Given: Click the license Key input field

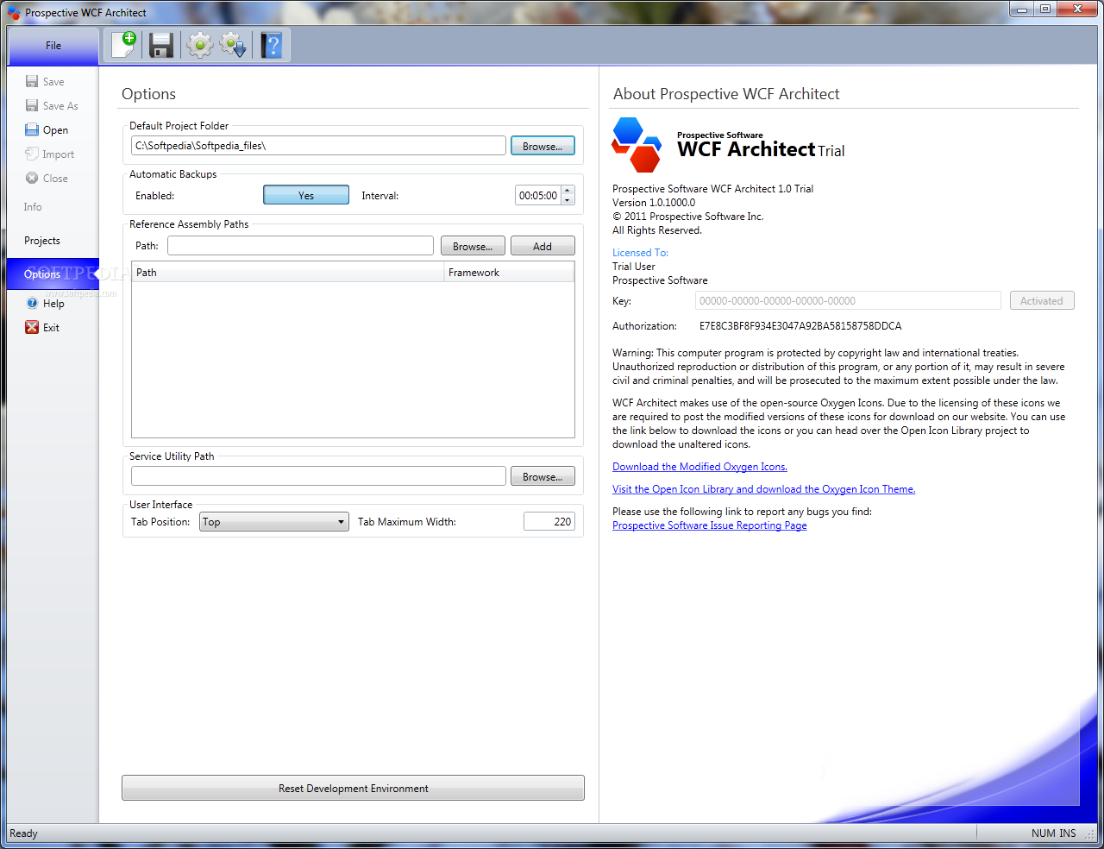Looking at the screenshot, I should [848, 300].
